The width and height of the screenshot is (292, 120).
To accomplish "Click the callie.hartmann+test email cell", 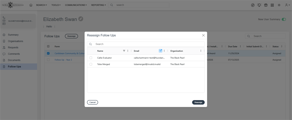I will [x=149, y=58].
